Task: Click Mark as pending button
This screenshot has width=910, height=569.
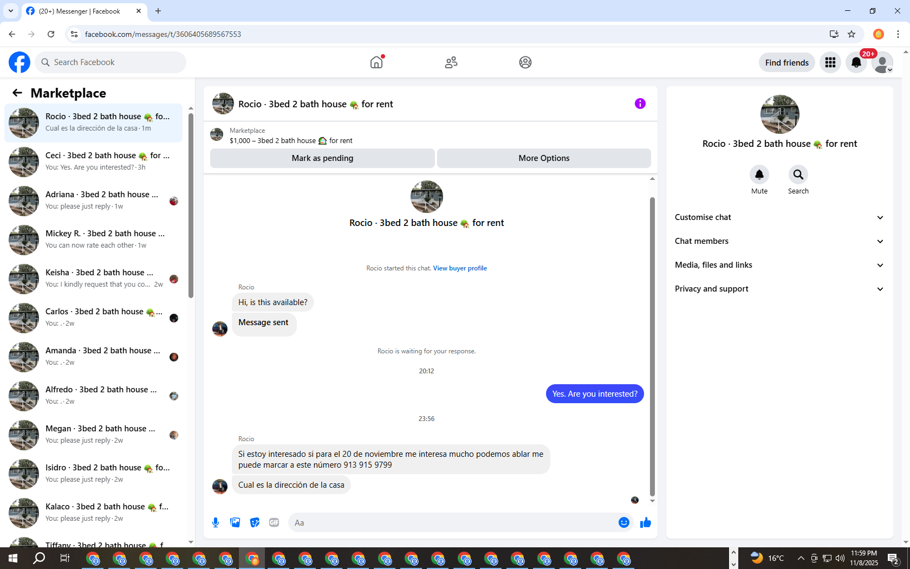Action: [322, 158]
